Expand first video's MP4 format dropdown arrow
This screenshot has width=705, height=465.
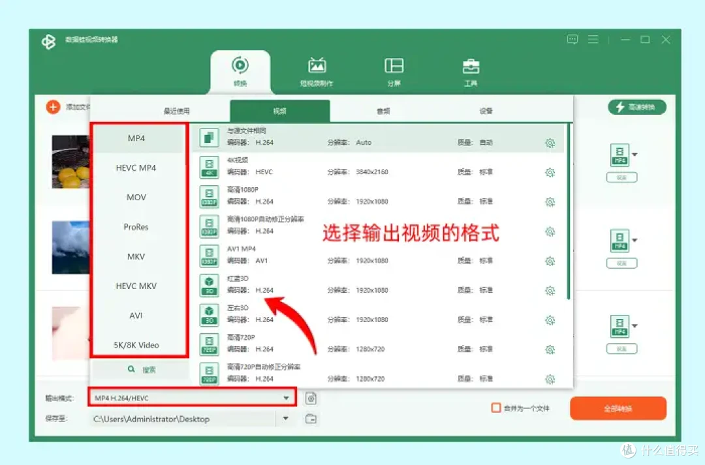click(x=634, y=155)
